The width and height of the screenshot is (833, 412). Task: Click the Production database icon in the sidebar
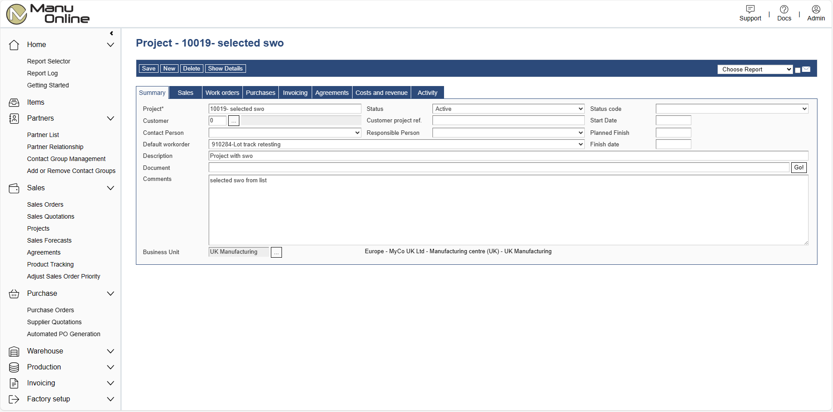point(14,367)
